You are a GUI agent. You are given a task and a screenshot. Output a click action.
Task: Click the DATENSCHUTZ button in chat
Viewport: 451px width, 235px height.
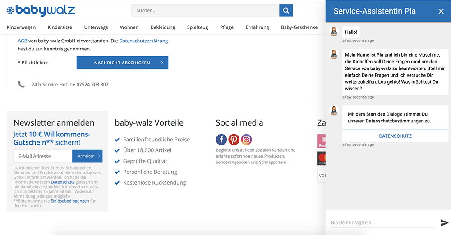[x=395, y=136]
